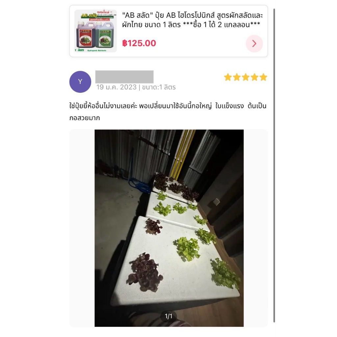The width and height of the screenshot is (337, 337).
Task: Open the product title "AB สลัด" link
Action: click(x=192, y=20)
